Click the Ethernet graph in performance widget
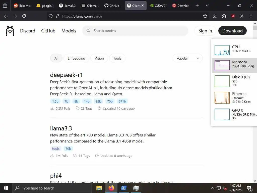This screenshot has width=257, height=193. tap(222, 98)
